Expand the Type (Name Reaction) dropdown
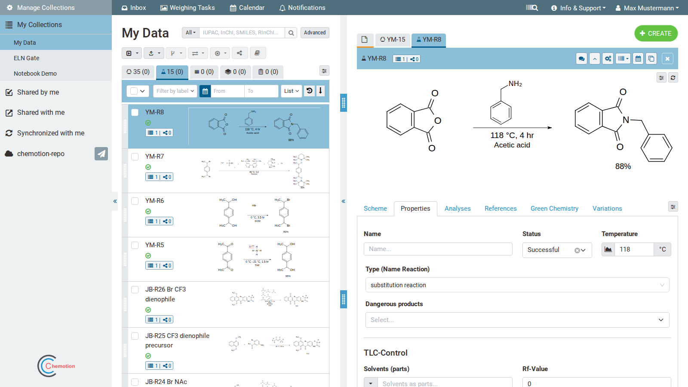 517,285
